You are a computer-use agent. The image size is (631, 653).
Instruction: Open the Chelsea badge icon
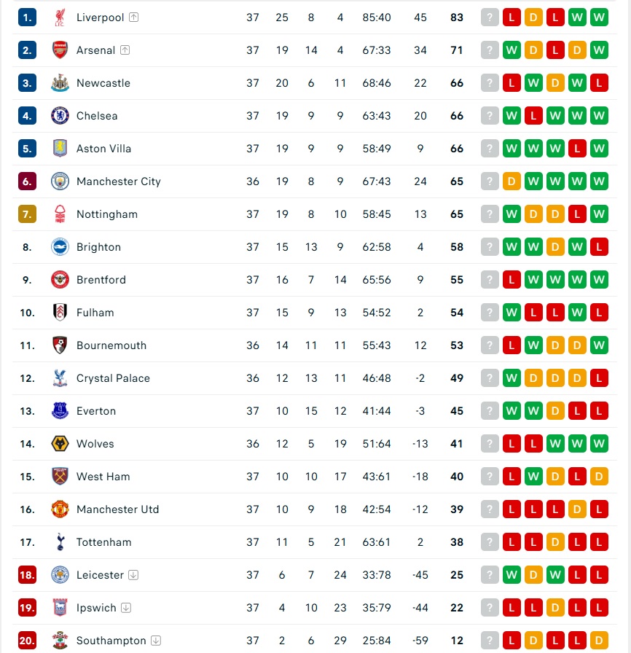click(x=60, y=116)
